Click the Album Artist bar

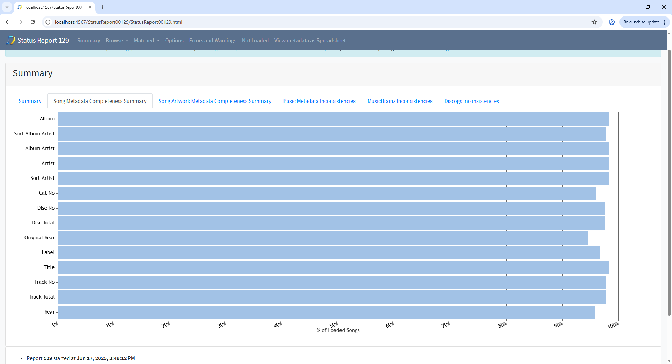[x=334, y=149]
